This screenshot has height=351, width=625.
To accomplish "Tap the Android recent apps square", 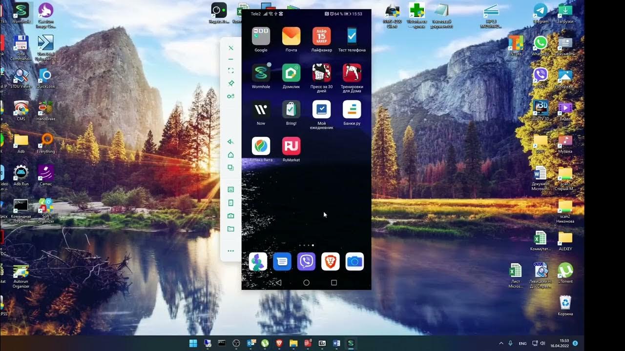I will pos(334,282).
